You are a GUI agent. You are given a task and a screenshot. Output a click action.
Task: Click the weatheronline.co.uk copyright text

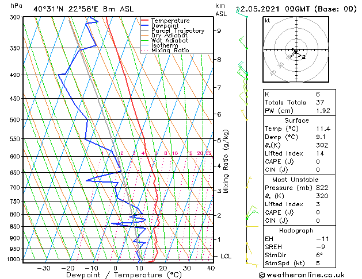pos(302,275)
